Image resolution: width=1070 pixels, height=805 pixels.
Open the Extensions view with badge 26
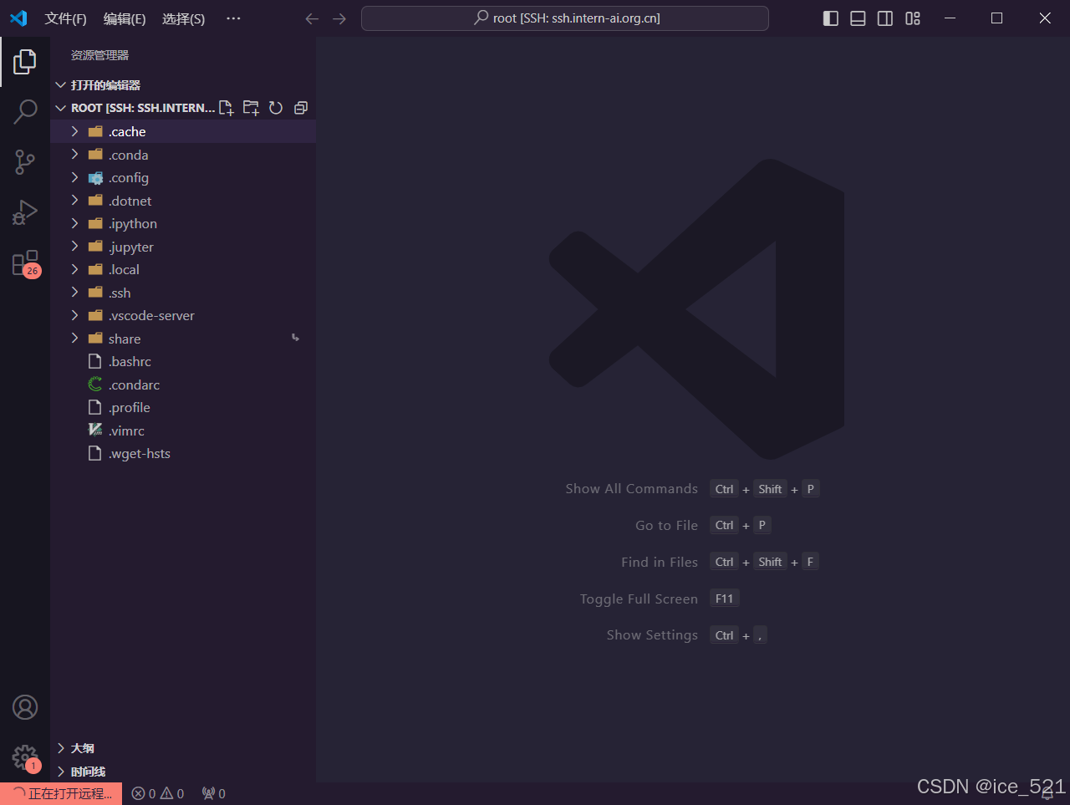click(x=25, y=263)
